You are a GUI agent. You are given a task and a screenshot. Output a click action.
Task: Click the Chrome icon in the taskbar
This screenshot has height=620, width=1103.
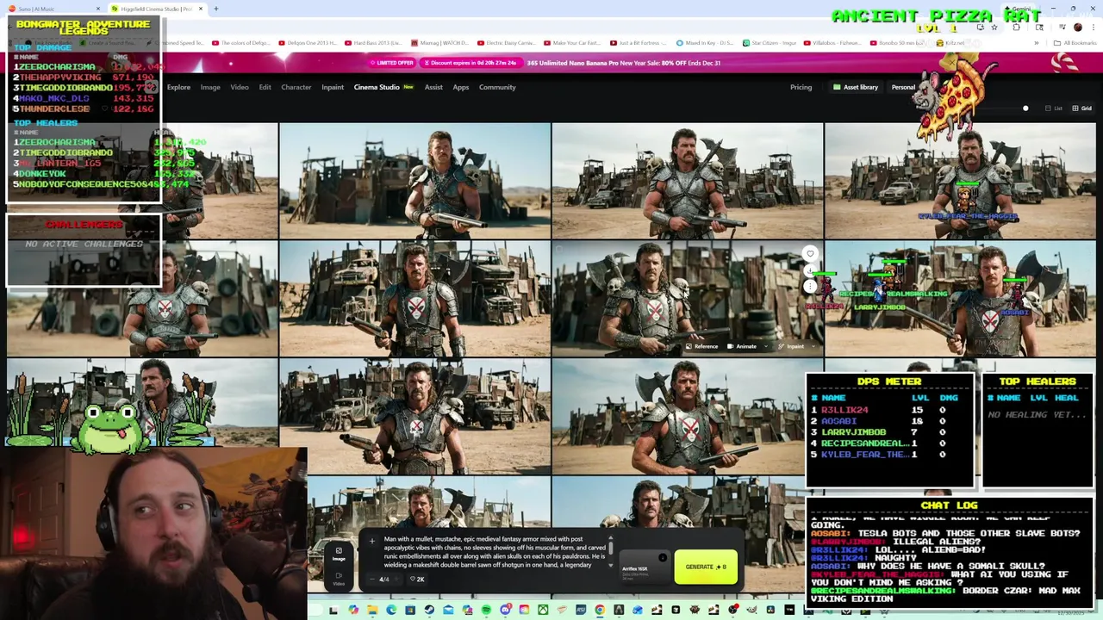point(600,611)
